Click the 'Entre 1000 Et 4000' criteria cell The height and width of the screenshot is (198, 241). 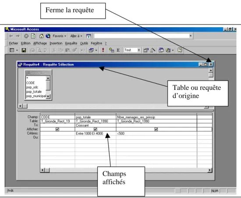pos(96,134)
